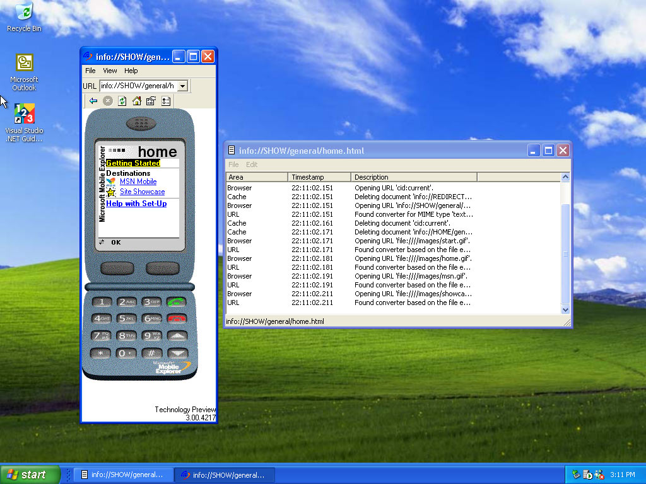Viewport: 646px width, 484px height.
Task: Expand the URL dropdown arrow
Action: point(183,86)
